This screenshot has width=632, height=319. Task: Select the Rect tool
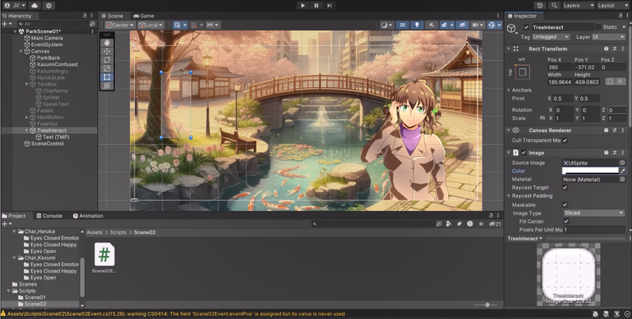point(107,77)
